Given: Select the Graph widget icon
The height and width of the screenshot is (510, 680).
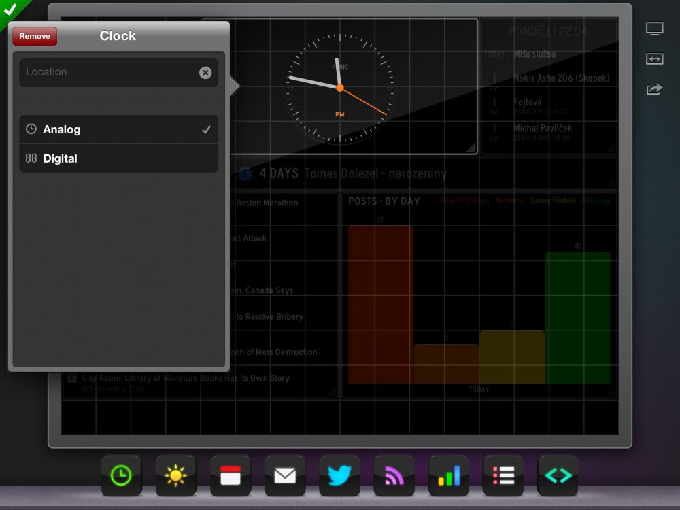Looking at the screenshot, I should (x=448, y=476).
